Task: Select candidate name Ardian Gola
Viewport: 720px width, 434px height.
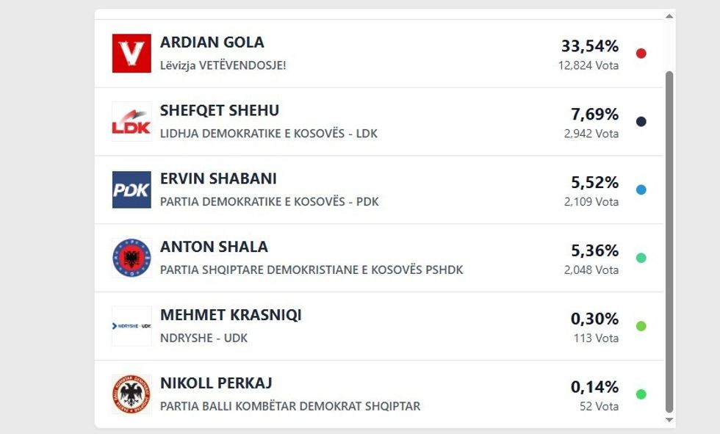Action: click(x=212, y=43)
